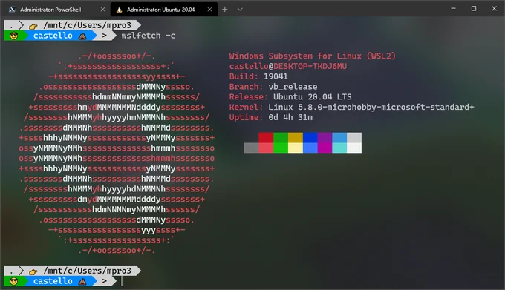Close the PowerShell tab
505x290 pixels.
pos(102,10)
